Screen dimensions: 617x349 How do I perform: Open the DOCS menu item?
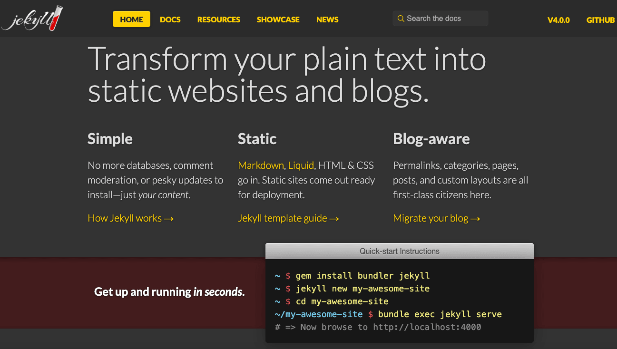pos(170,19)
